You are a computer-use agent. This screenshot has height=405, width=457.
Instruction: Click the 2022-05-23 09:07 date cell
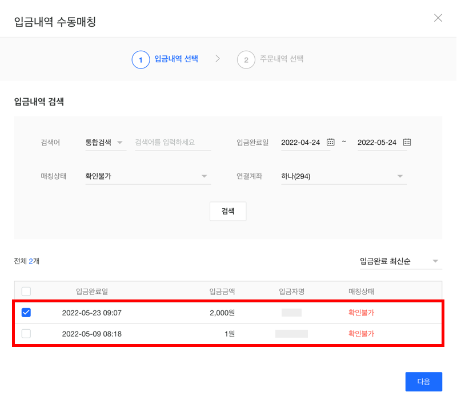pyautogui.click(x=92, y=313)
